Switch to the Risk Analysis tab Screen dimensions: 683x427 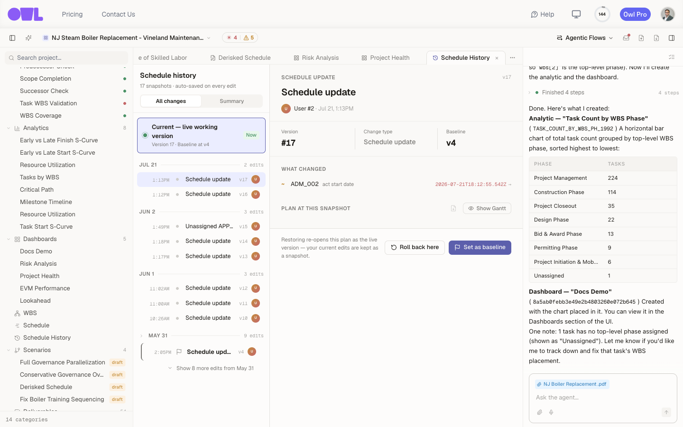316,58
